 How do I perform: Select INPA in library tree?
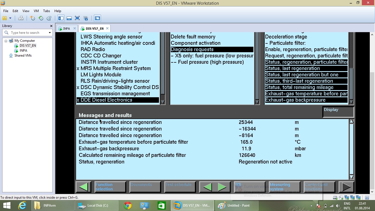23,51
